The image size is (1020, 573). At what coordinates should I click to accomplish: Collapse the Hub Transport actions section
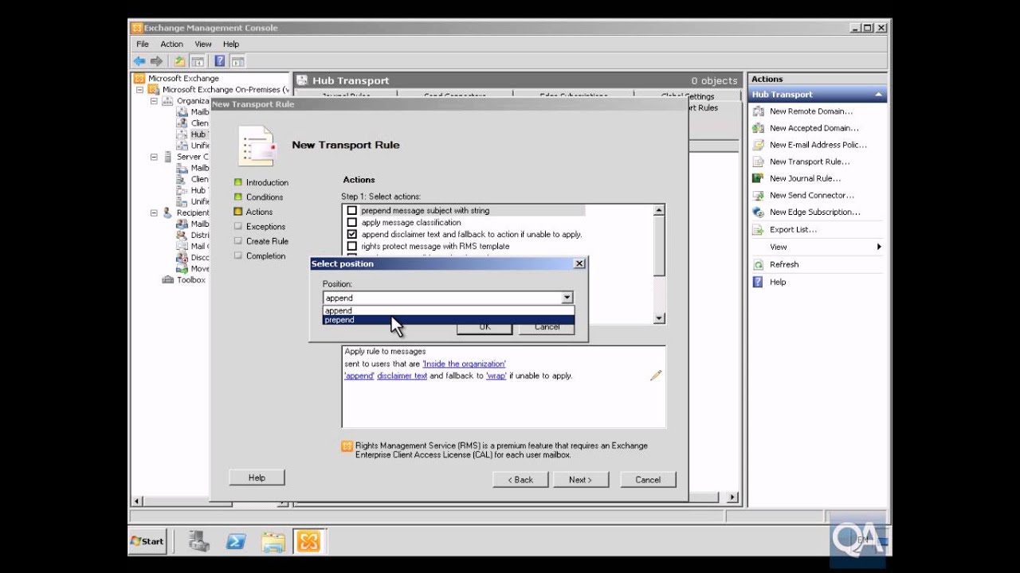[879, 95]
